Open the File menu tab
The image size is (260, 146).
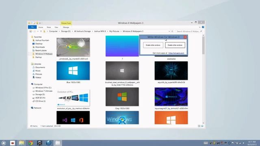32,27
